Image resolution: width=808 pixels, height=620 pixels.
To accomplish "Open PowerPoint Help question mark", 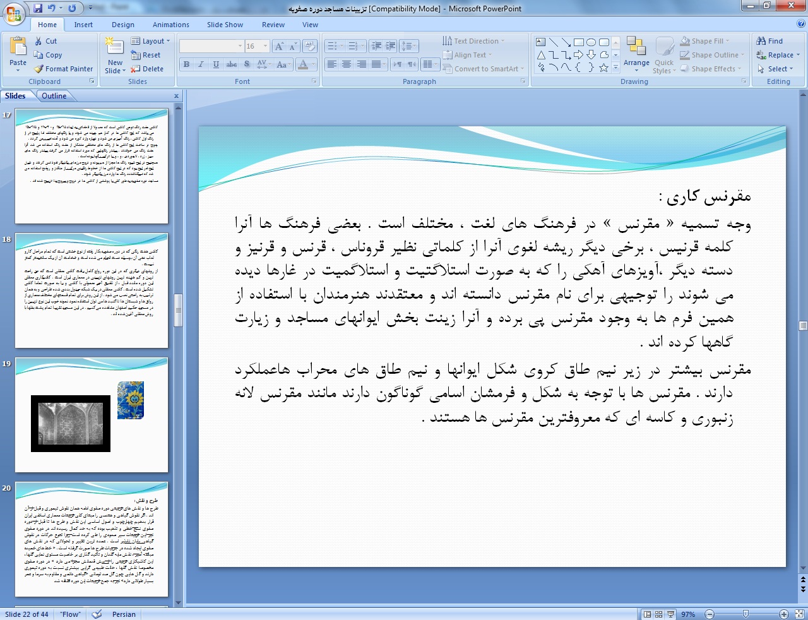I will point(801,24).
